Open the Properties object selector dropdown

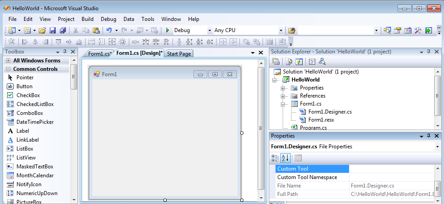pos(438,147)
